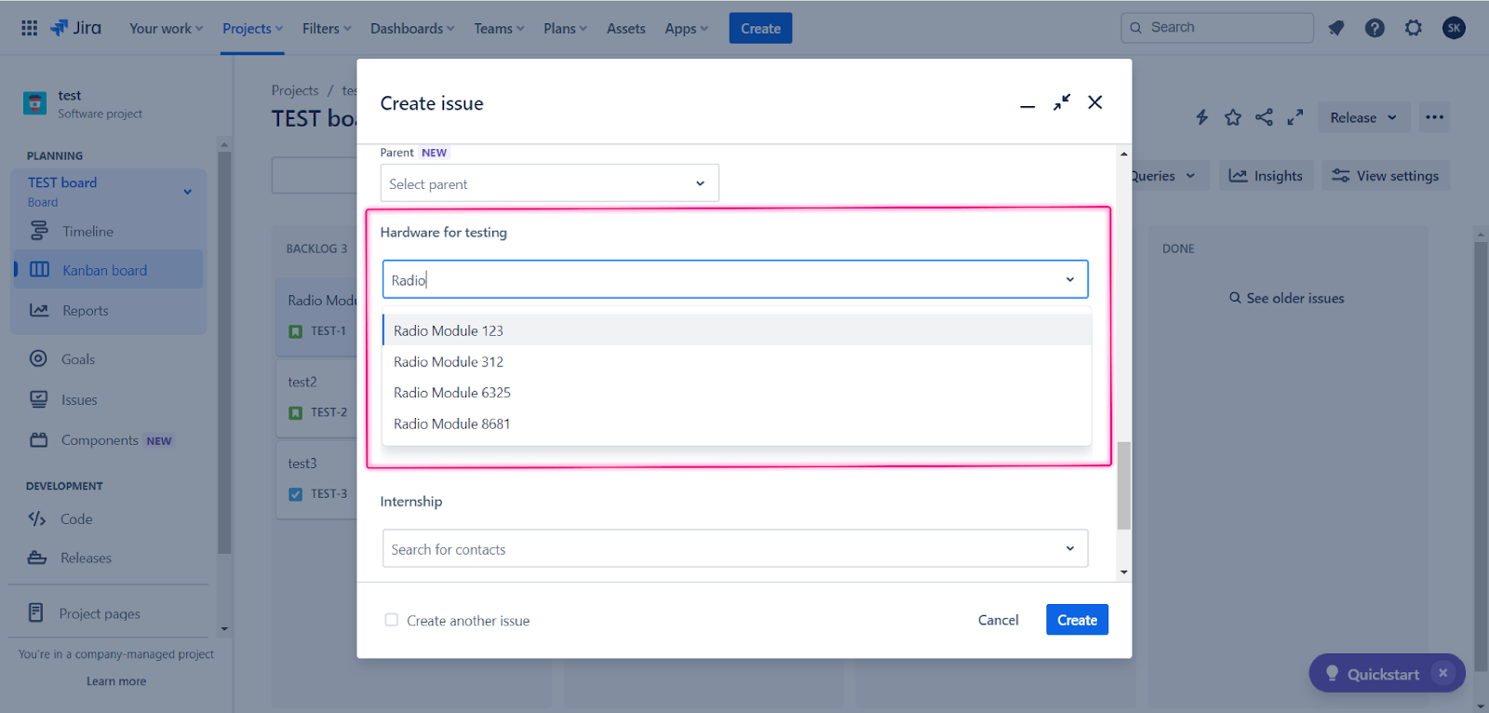The width and height of the screenshot is (1489, 713).
Task: Open the Projects menu
Action: (252, 29)
